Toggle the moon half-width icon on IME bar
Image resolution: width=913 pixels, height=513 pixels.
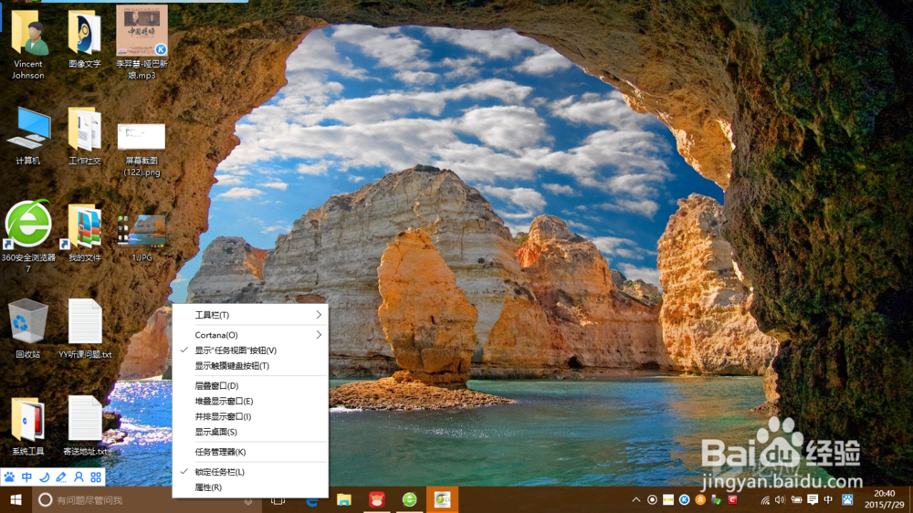pos(44,477)
